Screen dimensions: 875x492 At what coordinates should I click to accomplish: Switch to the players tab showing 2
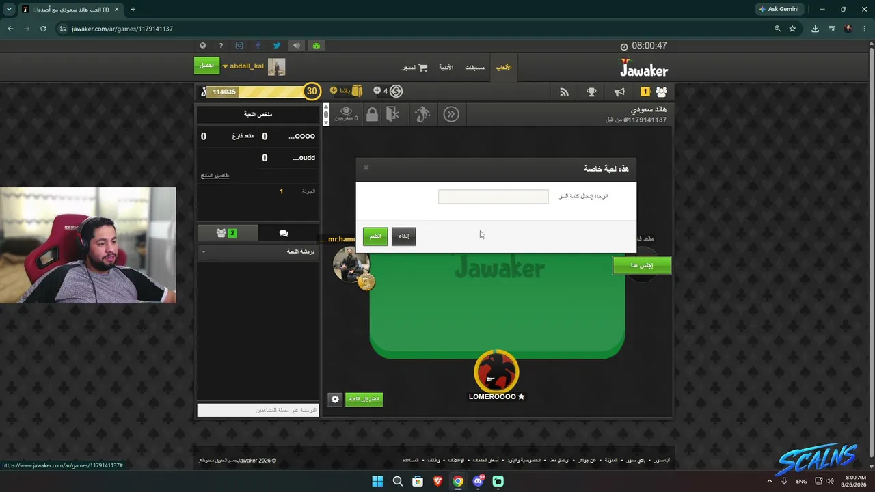tap(226, 233)
